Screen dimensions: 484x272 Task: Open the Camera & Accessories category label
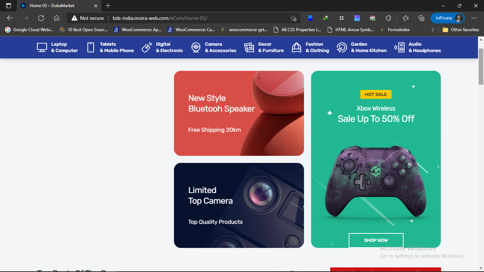tap(220, 47)
